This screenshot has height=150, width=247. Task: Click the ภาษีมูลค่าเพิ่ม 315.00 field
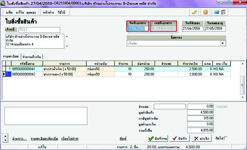200,118
